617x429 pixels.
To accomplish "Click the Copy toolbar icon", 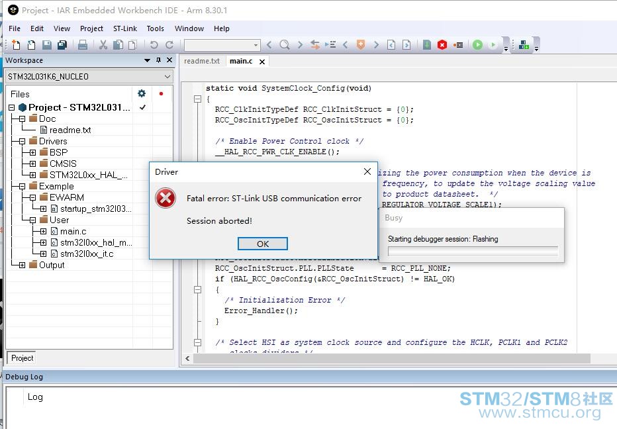I will coord(118,45).
